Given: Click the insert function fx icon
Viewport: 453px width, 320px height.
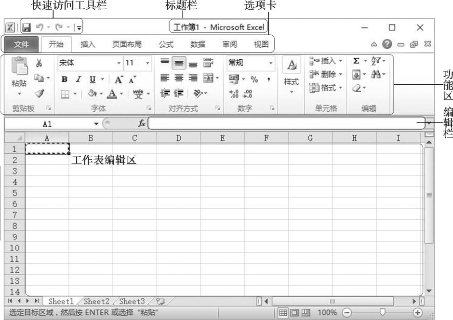Looking at the screenshot, I should 141,123.
